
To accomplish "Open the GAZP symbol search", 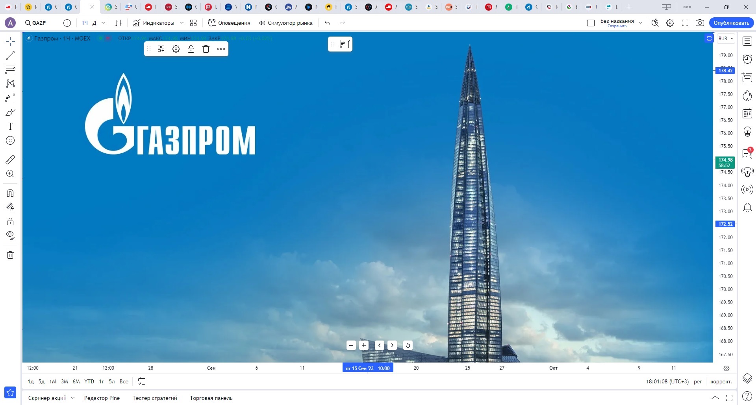I will pyautogui.click(x=36, y=23).
